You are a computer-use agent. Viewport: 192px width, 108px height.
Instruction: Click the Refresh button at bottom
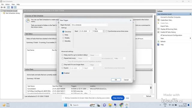point(149,96)
